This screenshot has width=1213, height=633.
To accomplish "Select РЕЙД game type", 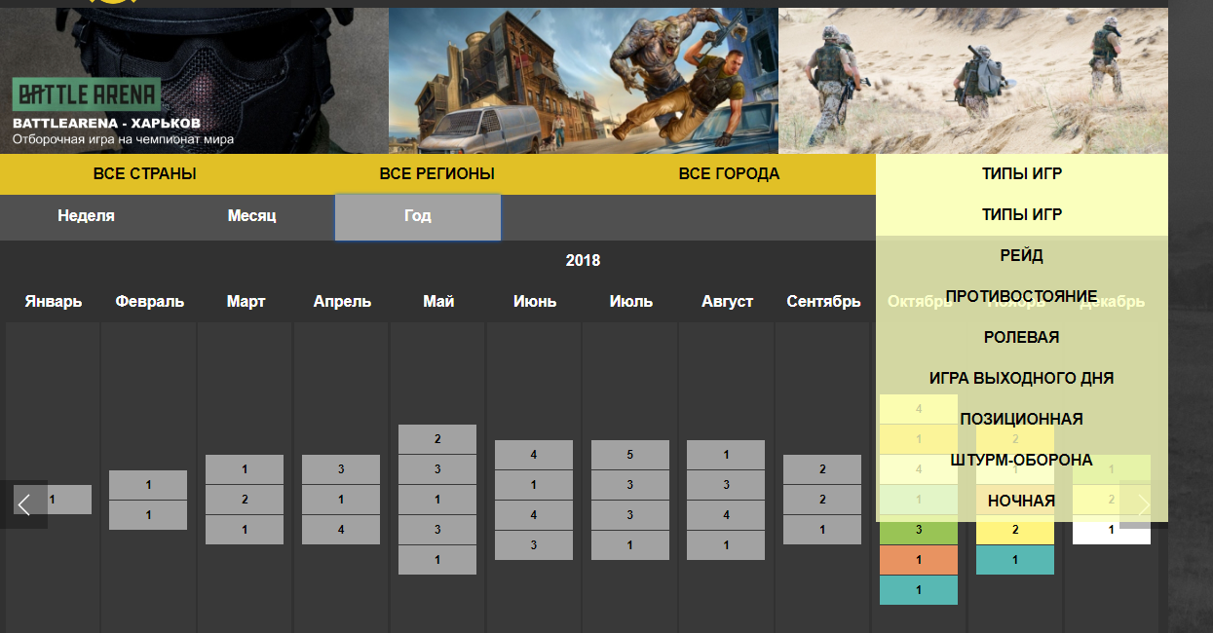I will click(1022, 256).
